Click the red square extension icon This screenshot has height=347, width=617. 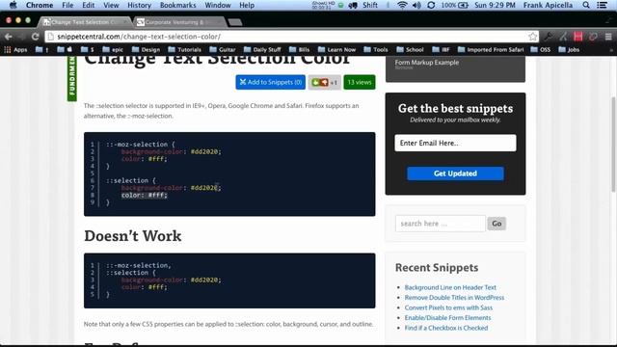click(578, 37)
